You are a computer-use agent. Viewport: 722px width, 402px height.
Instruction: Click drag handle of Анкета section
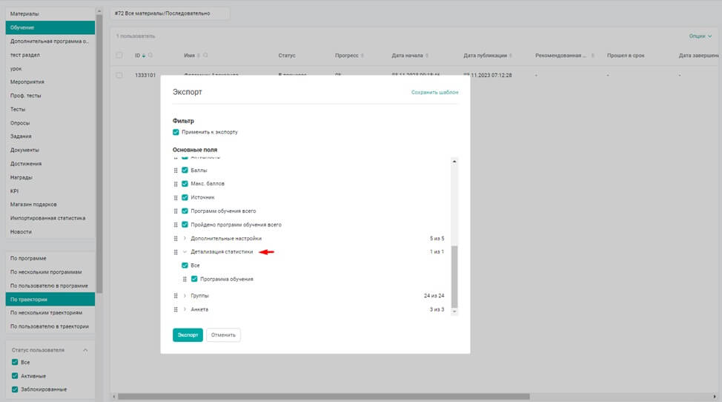pos(176,309)
